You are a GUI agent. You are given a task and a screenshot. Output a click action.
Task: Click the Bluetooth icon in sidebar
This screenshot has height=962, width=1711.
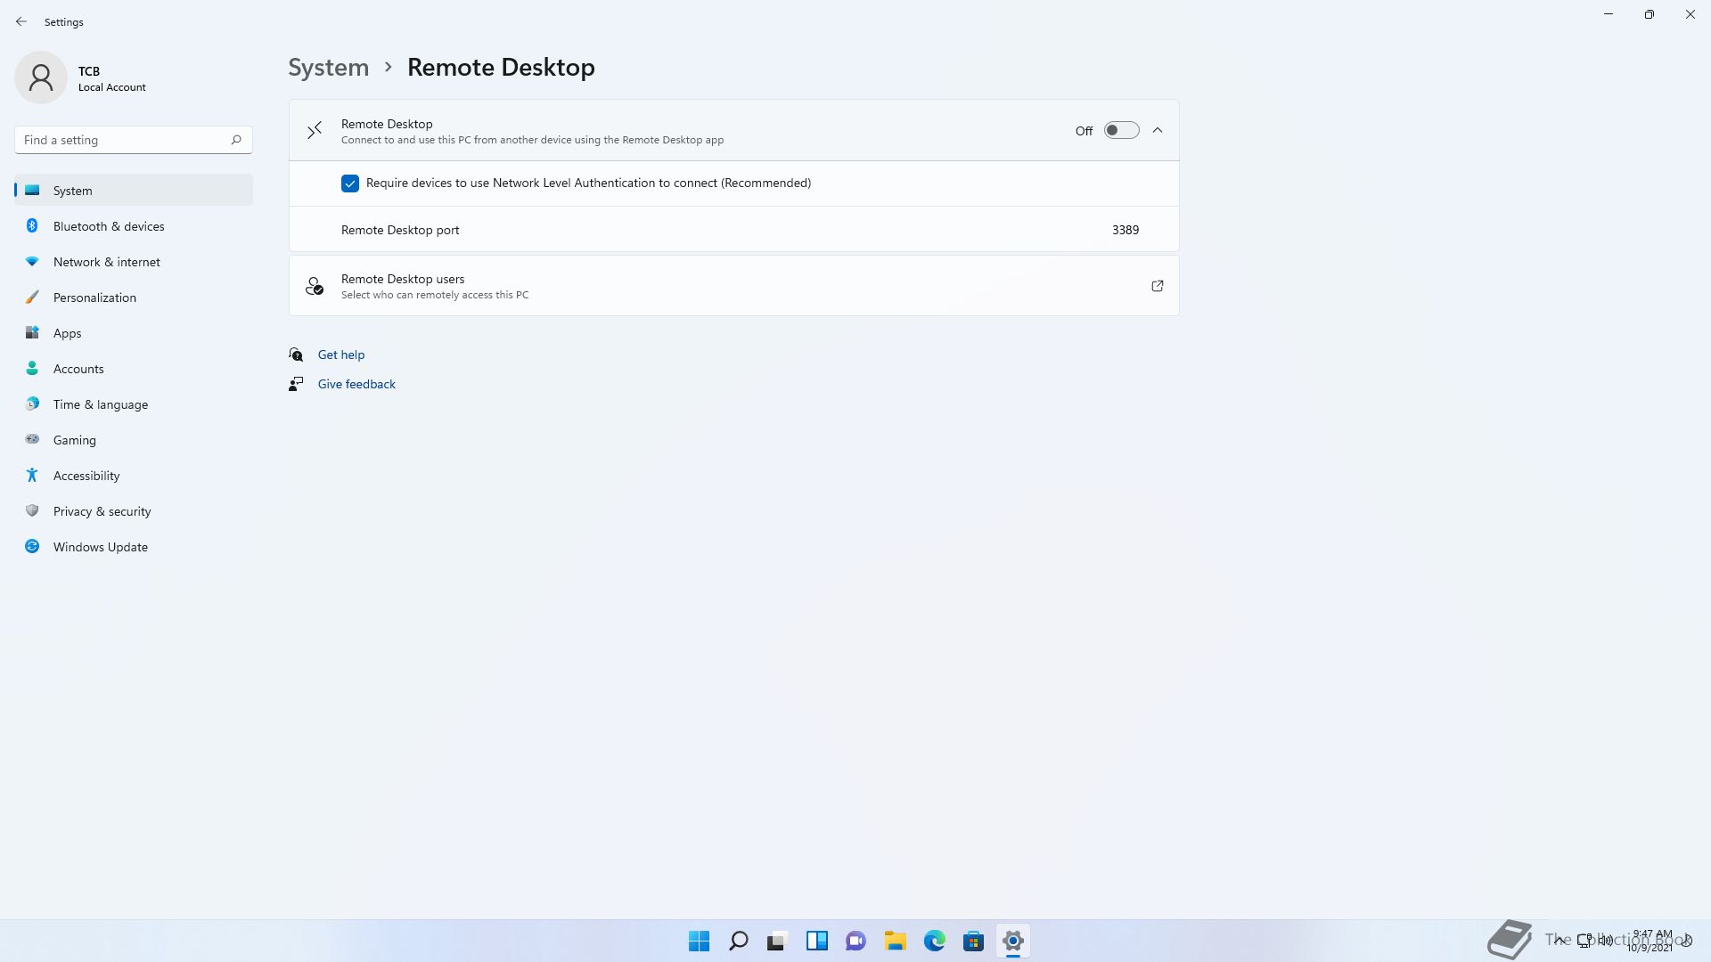32,225
